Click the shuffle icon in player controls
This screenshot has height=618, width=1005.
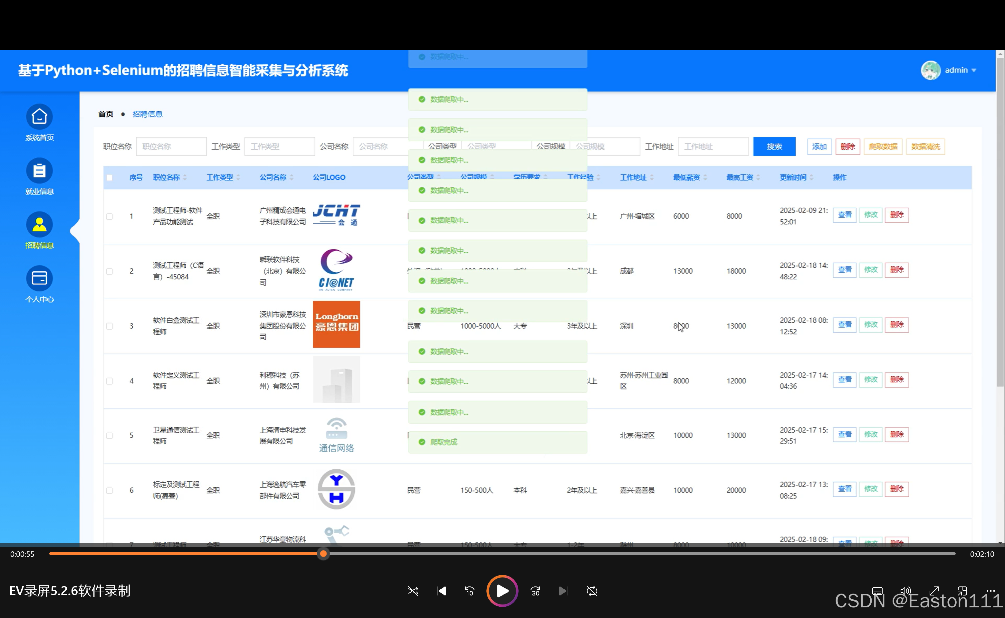[x=413, y=591]
